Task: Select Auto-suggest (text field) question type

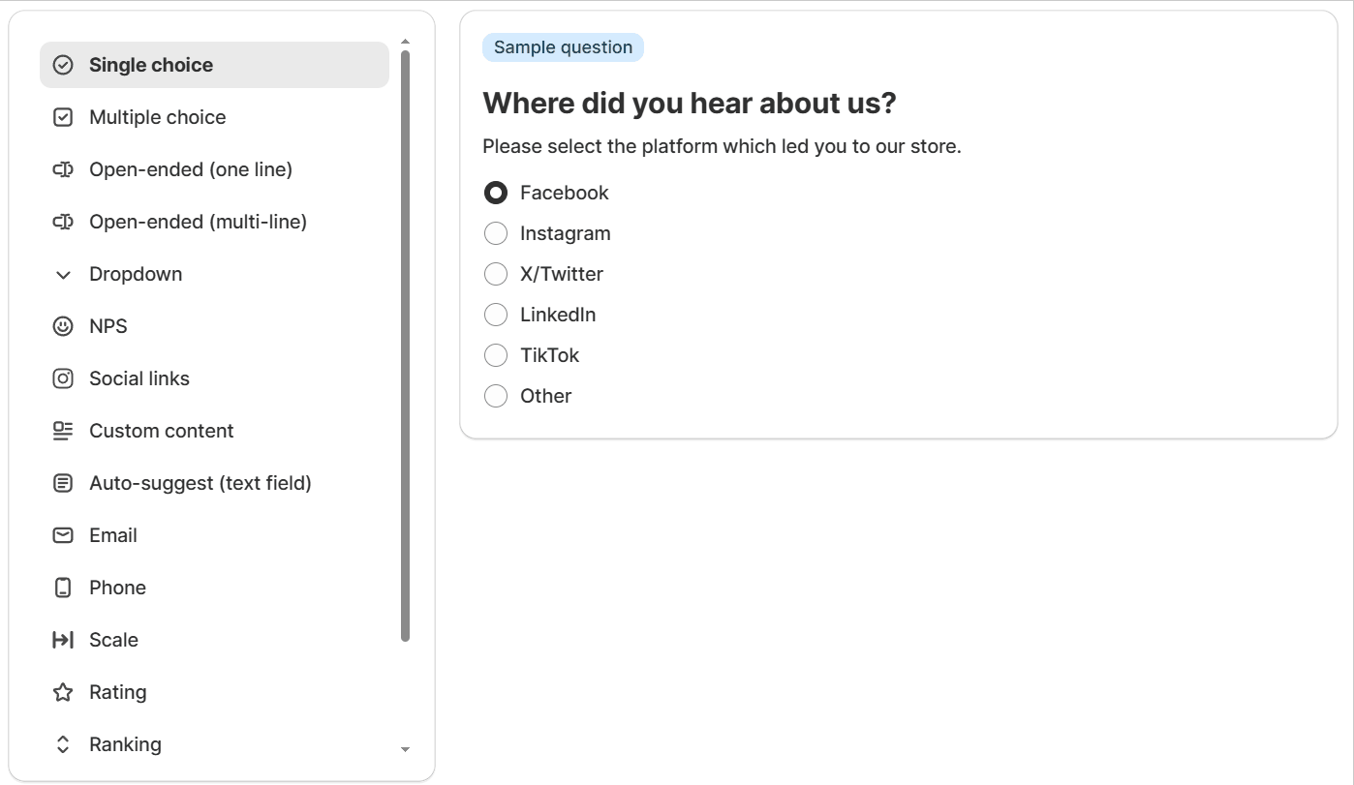Action: point(200,483)
